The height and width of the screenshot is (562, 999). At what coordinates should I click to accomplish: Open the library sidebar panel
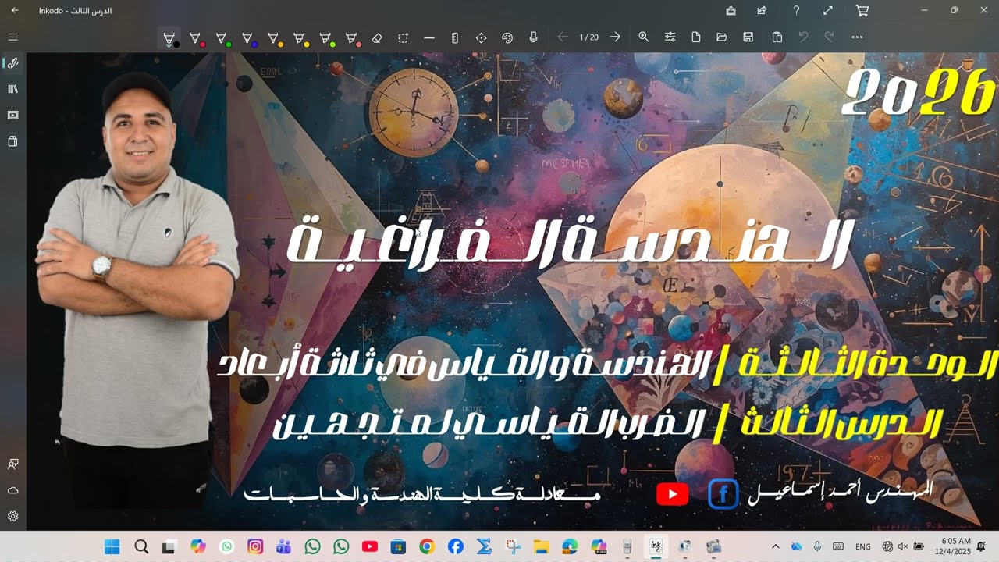[12, 89]
